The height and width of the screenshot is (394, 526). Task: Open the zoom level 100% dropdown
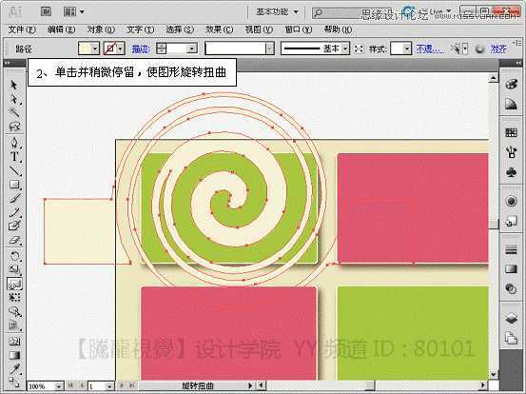[x=59, y=386]
